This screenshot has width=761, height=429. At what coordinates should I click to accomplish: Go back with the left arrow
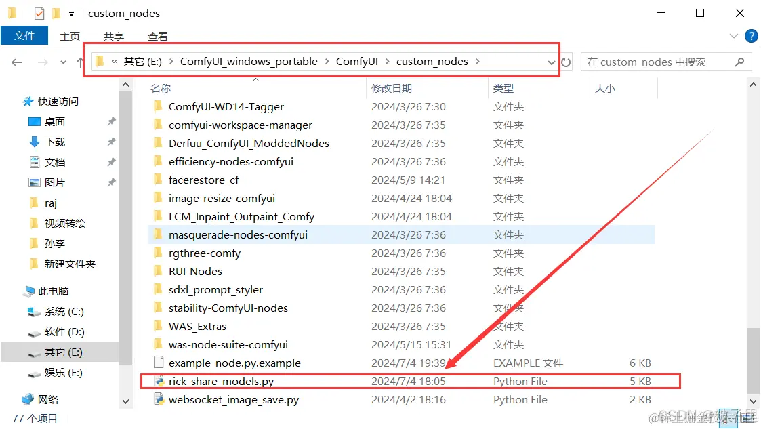[17, 62]
